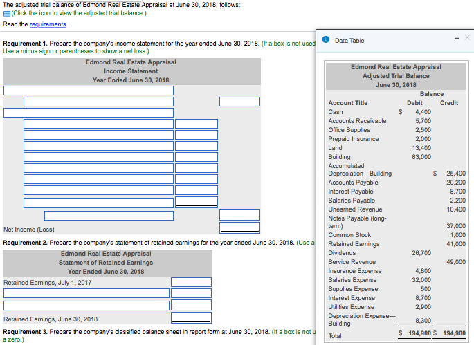Open the requirements link
Image resolution: width=474 pixels, height=345 pixels.
tap(48, 24)
